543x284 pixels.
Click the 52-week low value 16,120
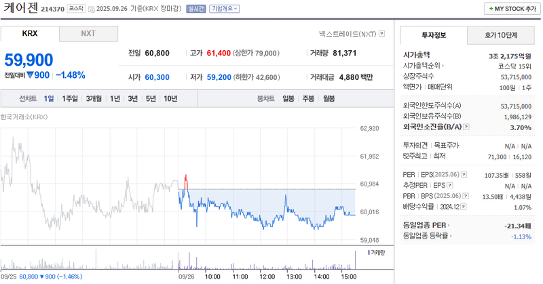[x=522, y=157]
